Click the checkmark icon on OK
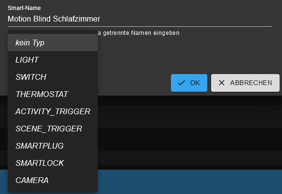Viewport: 282px width, 194px height. point(181,83)
